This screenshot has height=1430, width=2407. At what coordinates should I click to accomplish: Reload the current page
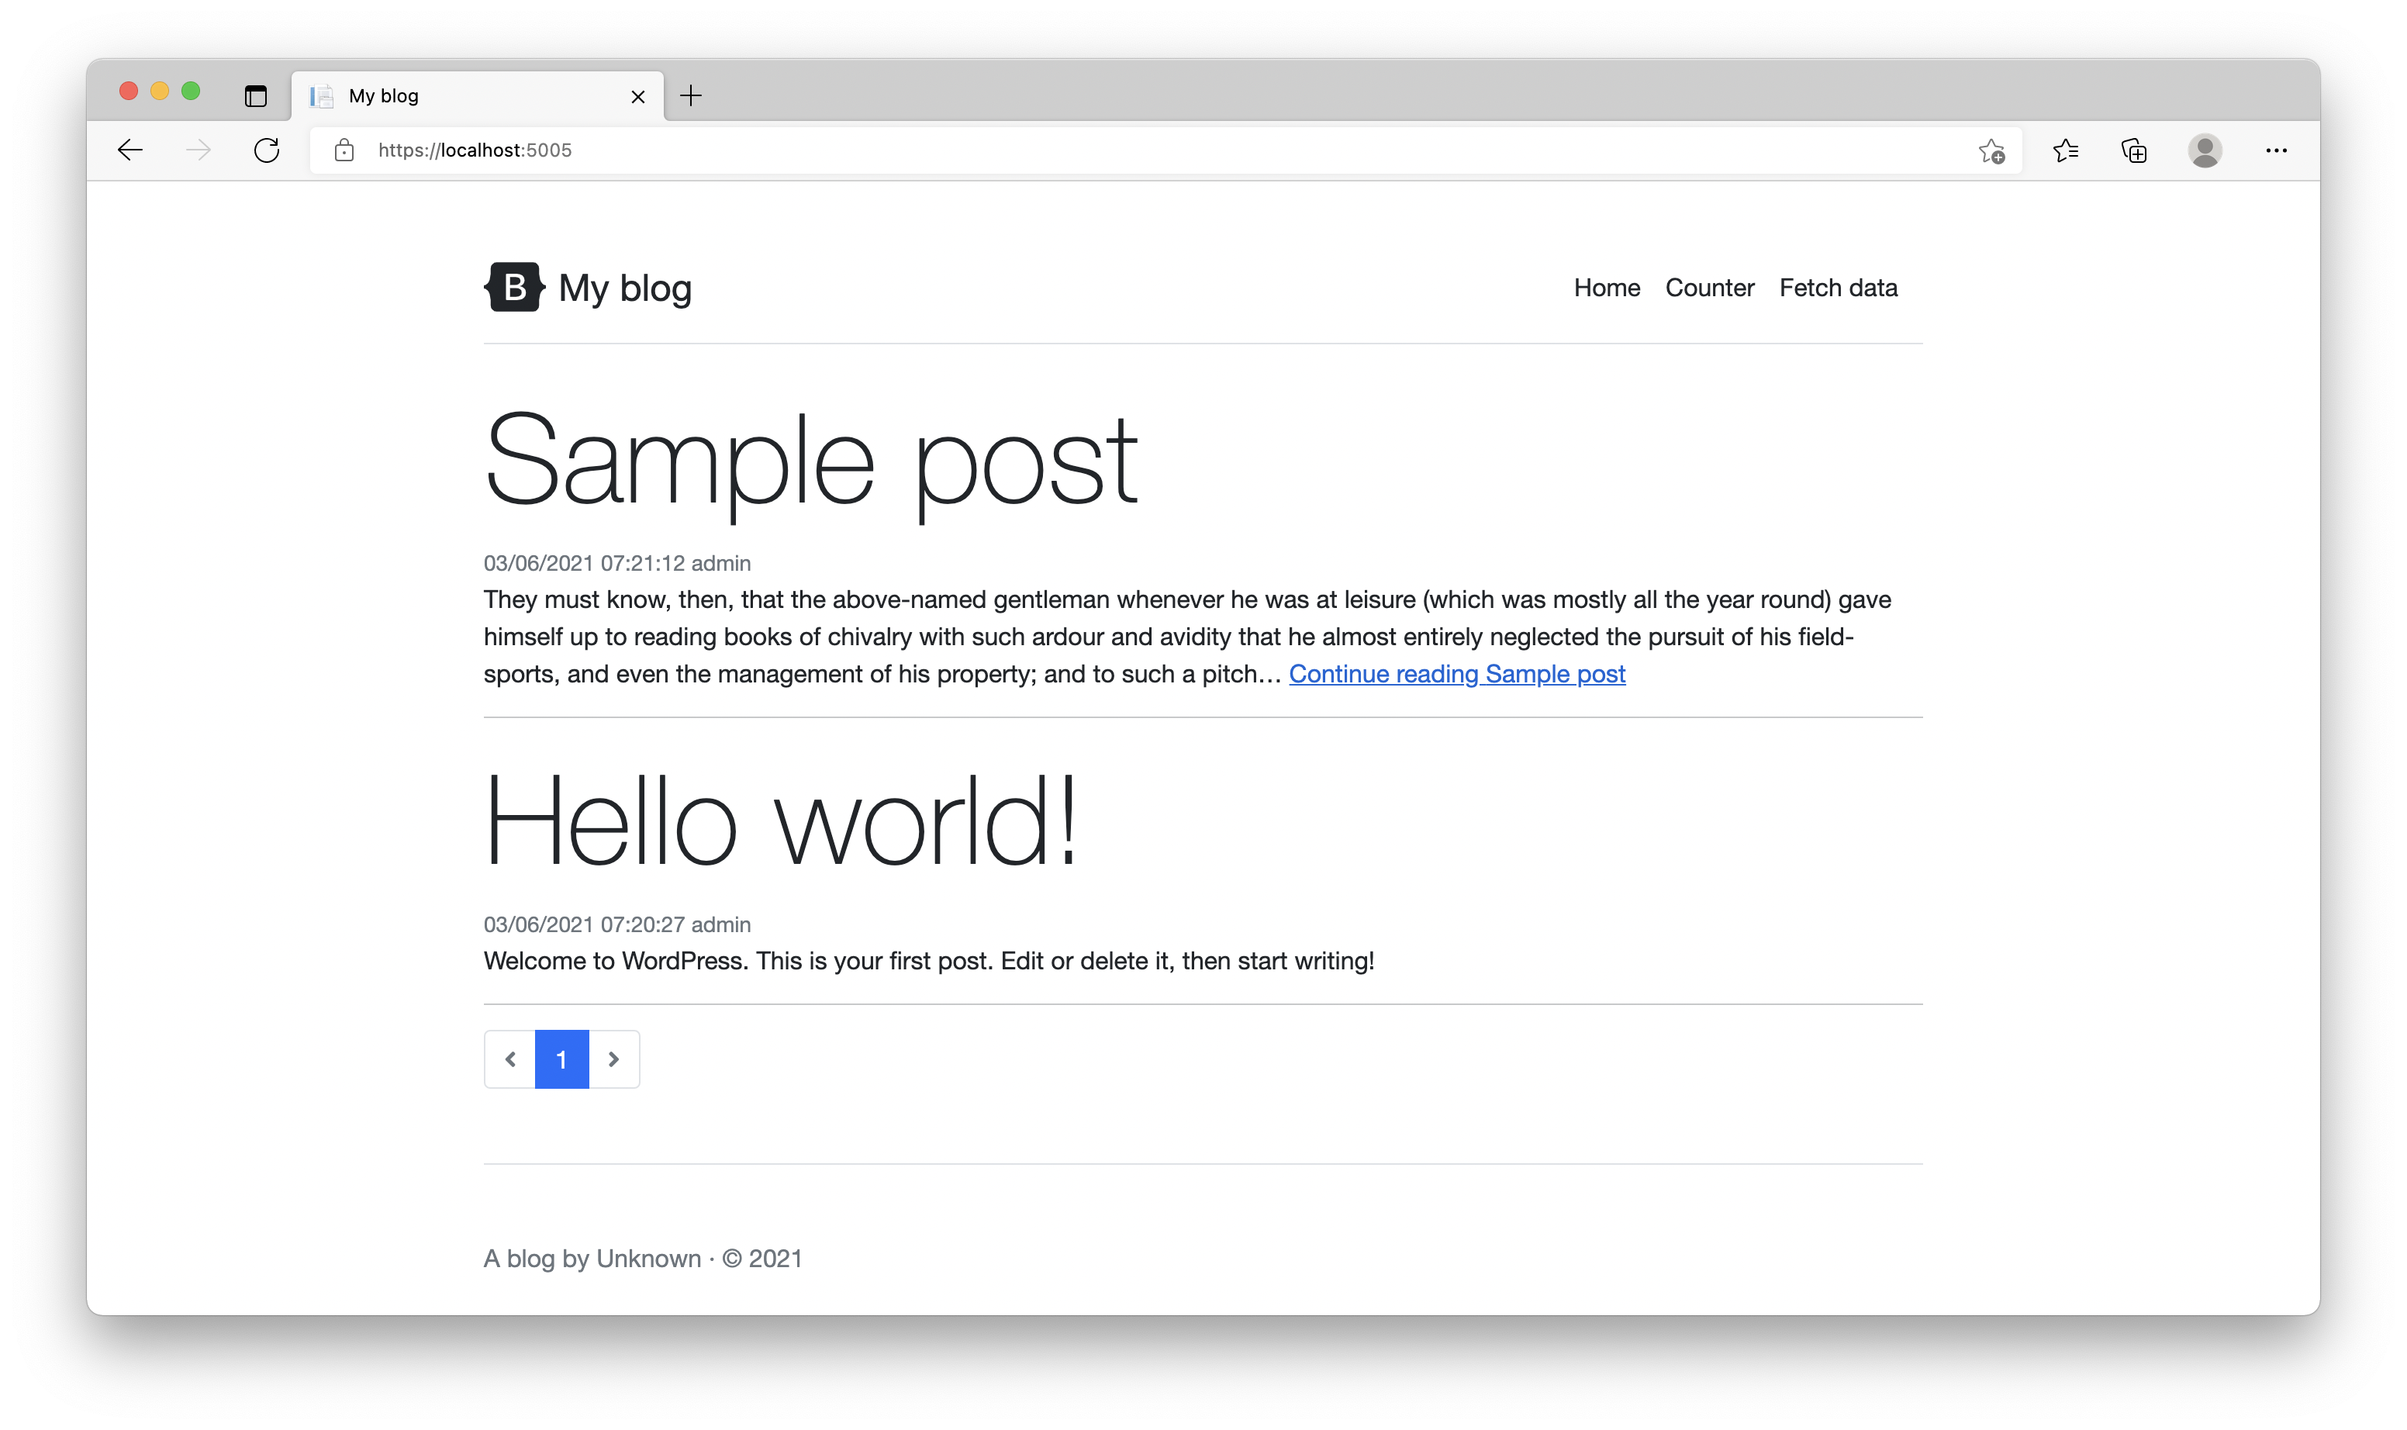267,150
